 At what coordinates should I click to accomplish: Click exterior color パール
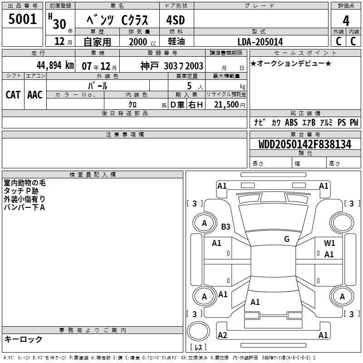click(x=98, y=86)
